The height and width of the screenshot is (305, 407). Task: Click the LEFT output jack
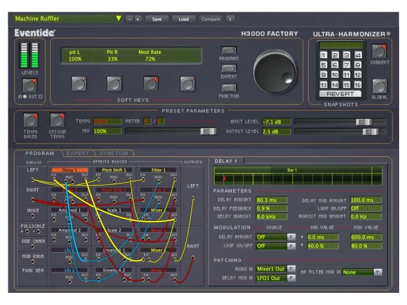pyautogui.click(x=192, y=198)
